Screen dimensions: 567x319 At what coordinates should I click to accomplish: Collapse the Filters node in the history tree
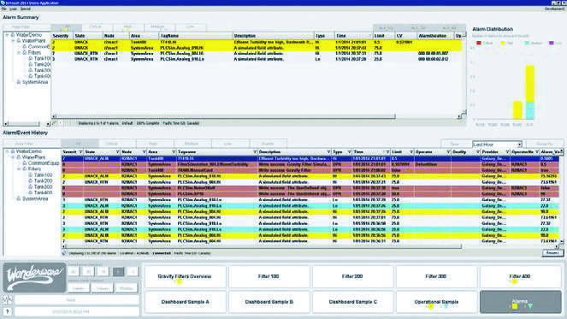[19, 168]
